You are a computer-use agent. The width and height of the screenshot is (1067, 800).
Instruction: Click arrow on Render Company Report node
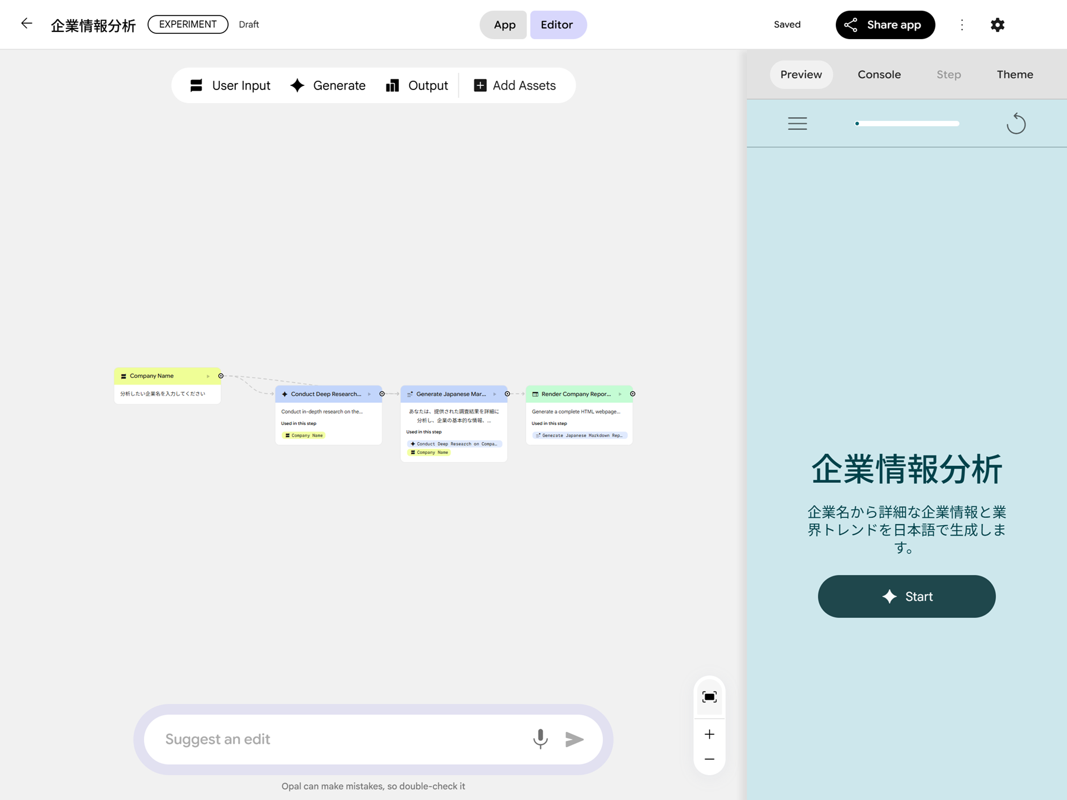pyautogui.click(x=620, y=394)
